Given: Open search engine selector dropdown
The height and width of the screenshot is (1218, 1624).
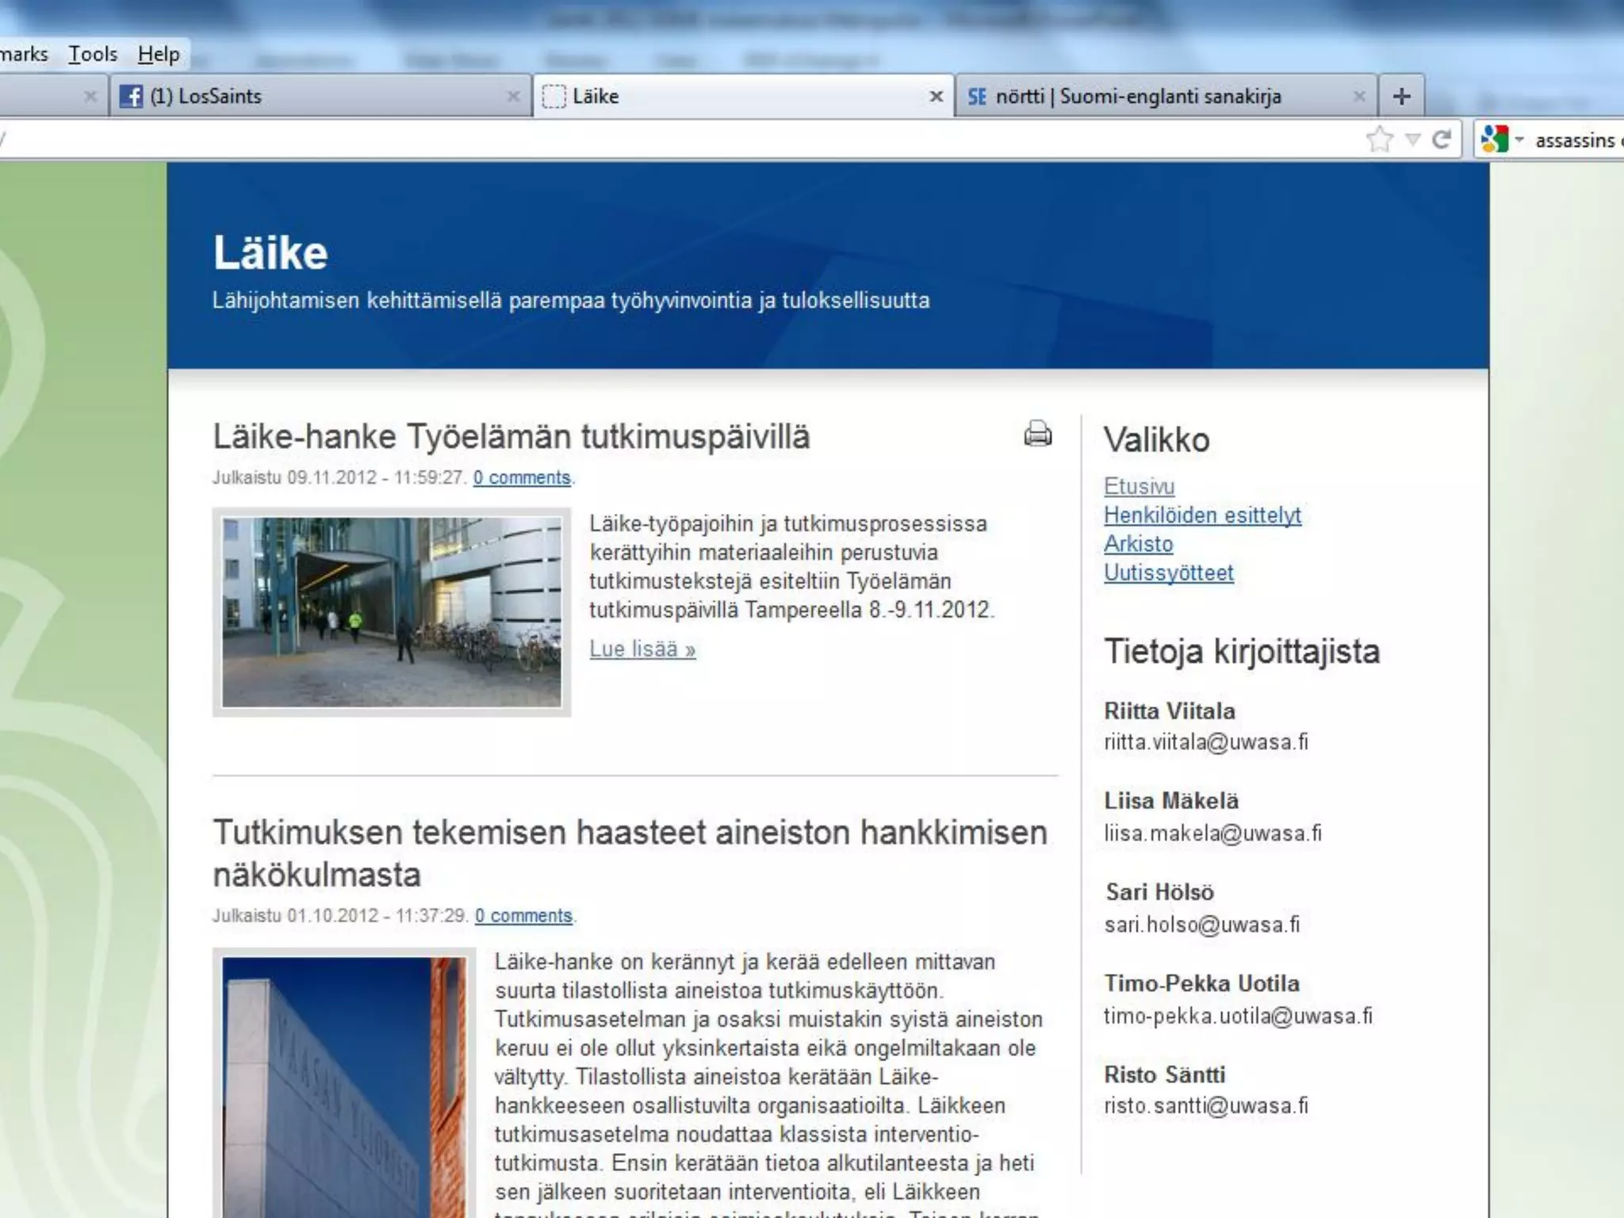Looking at the screenshot, I should pos(1519,140).
